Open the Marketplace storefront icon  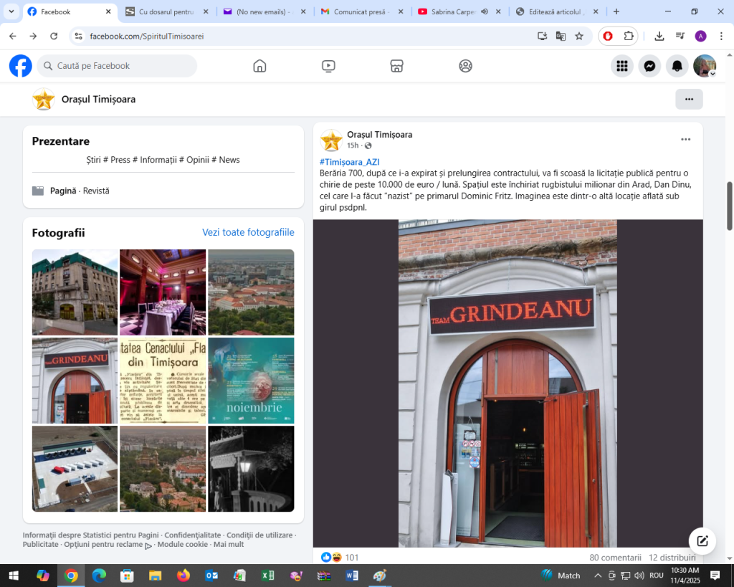pos(396,66)
